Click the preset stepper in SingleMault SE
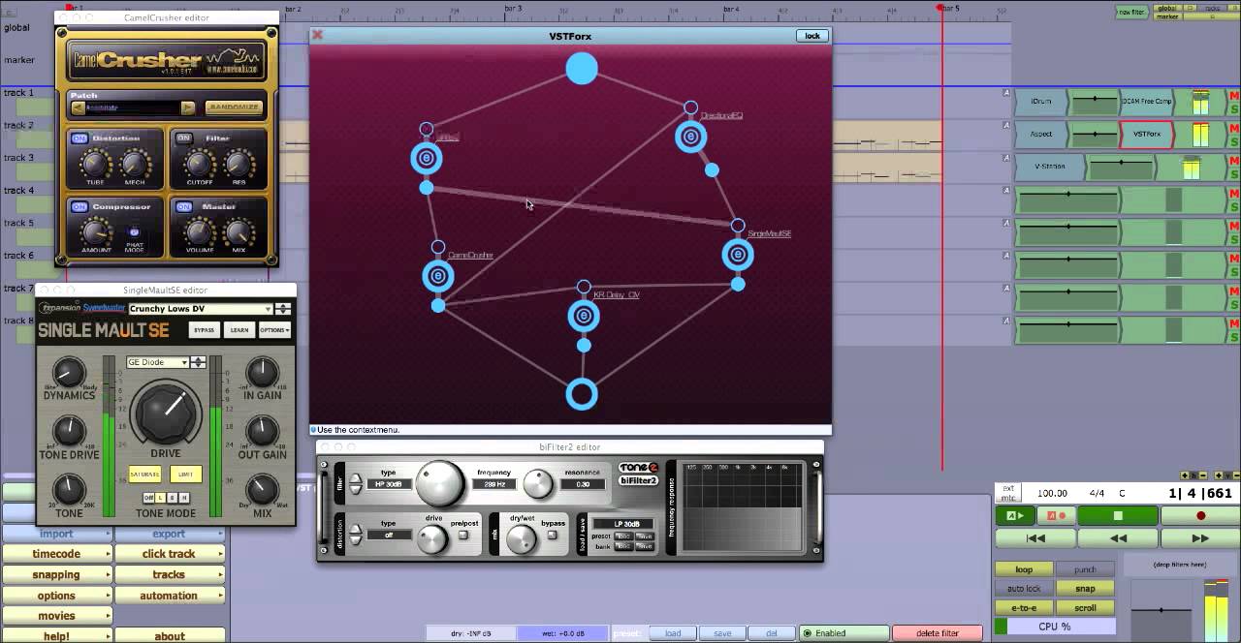Image resolution: width=1241 pixels, height=643 pixels. (282, 309)
